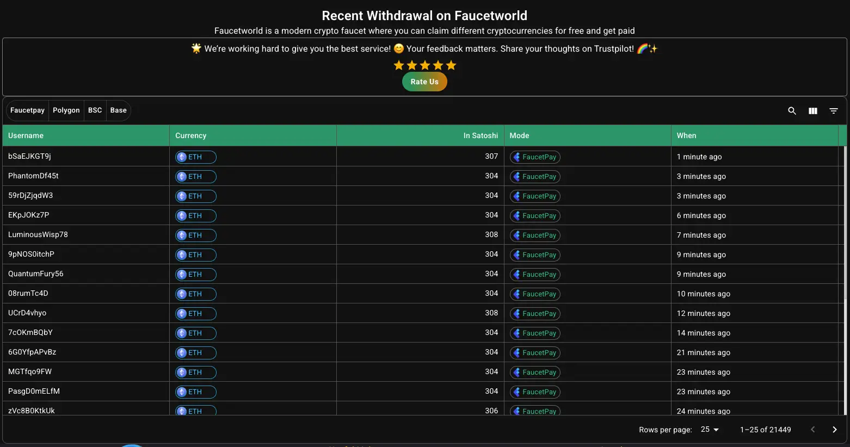Click ETH chip in PhantomDf45t row
This screenshot has height=447, width=850.
click(x=196, y=177)
